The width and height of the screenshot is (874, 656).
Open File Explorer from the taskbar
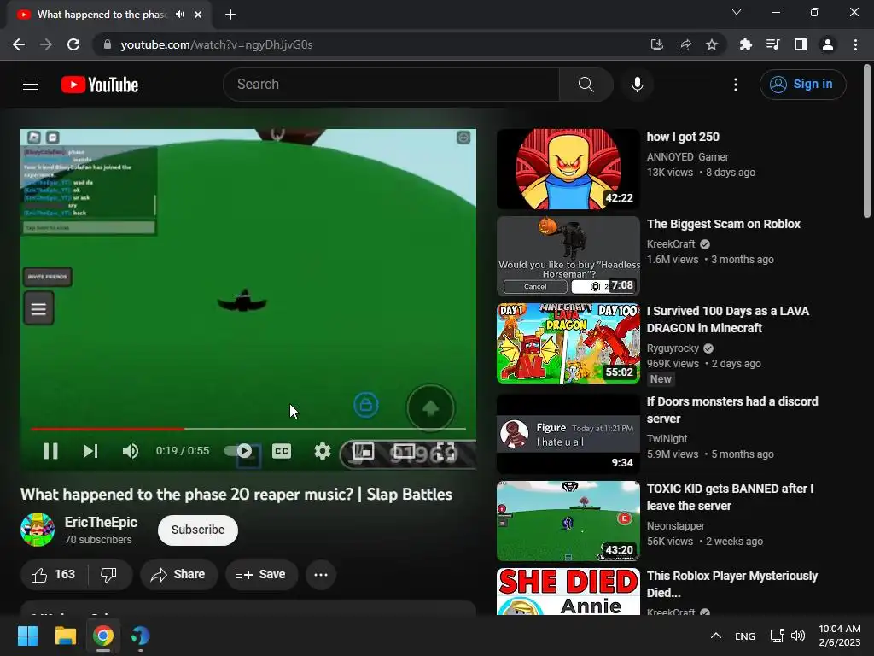(65, 635)
